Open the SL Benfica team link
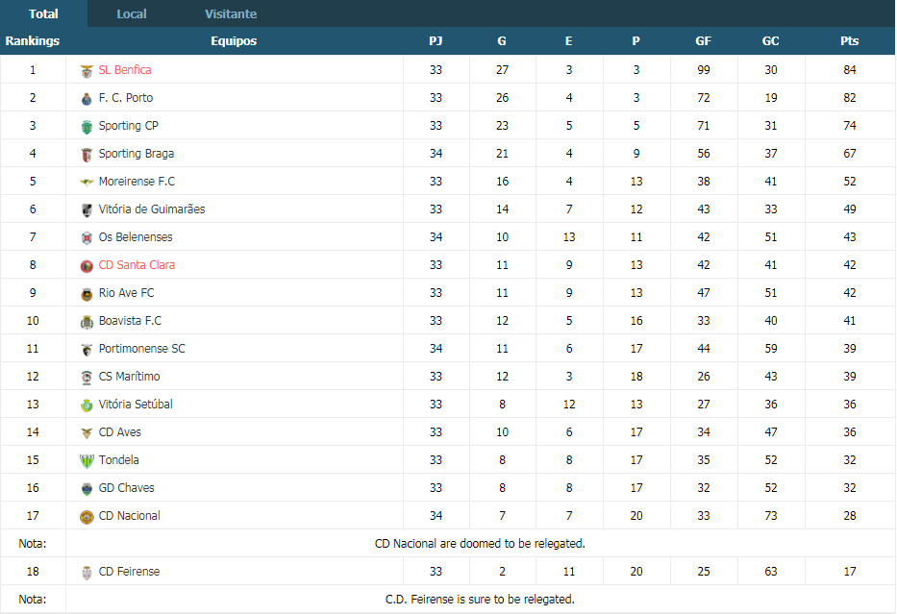The height and width of the screenshot is (614, 897). (125, 70)
